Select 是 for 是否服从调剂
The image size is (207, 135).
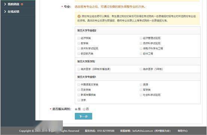[x=76, y=109]
